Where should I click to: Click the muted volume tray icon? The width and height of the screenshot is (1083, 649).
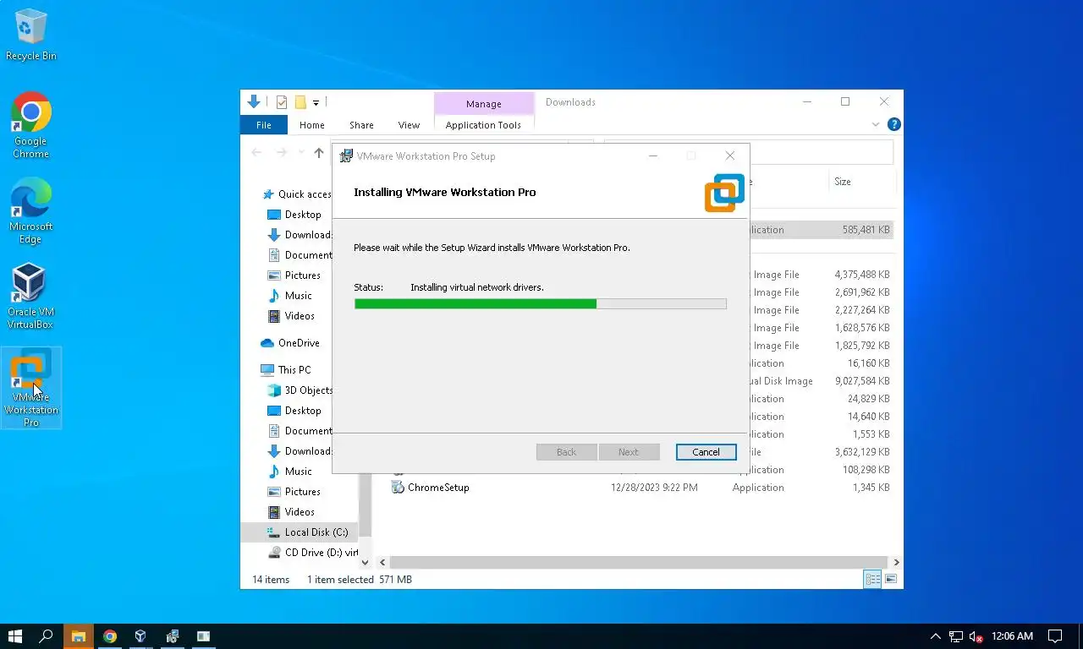976,636
